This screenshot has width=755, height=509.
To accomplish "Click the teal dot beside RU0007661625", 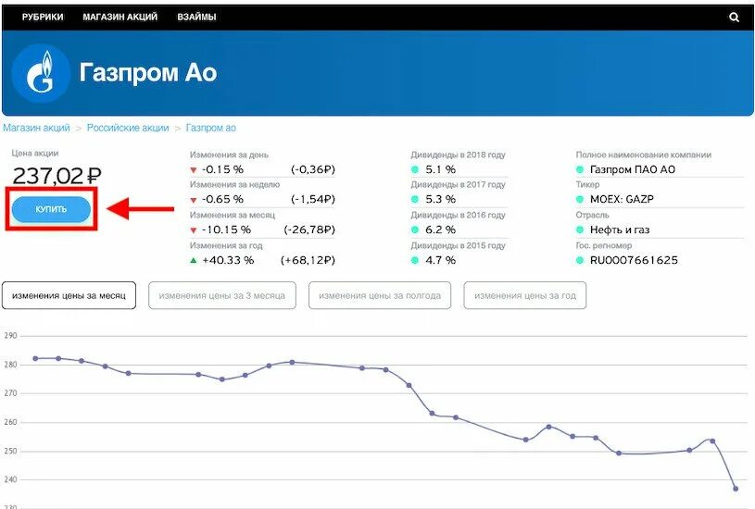I will click(x=580, y=260).
